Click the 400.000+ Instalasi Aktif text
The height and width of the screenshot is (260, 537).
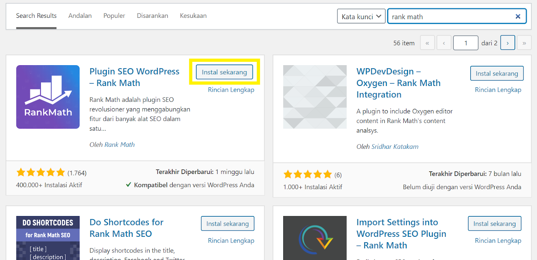[x=49, y=185]
